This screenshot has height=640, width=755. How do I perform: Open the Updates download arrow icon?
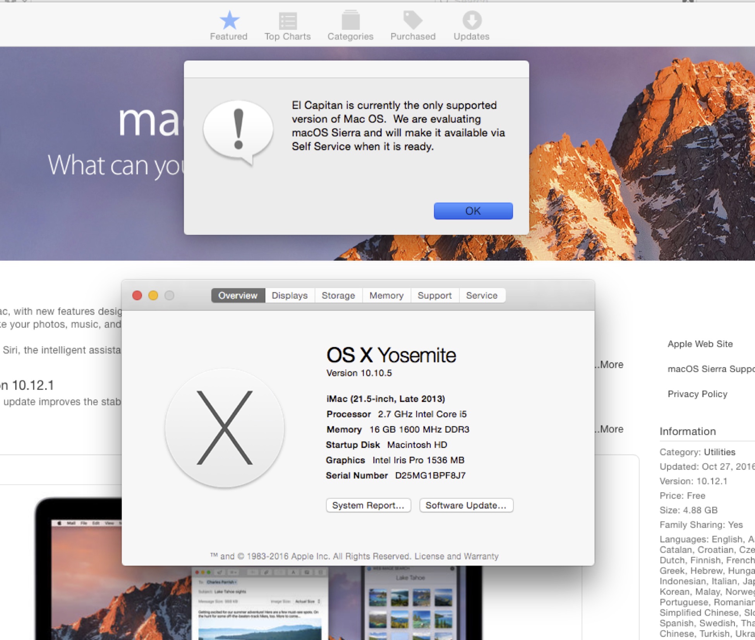coord(472,21)
